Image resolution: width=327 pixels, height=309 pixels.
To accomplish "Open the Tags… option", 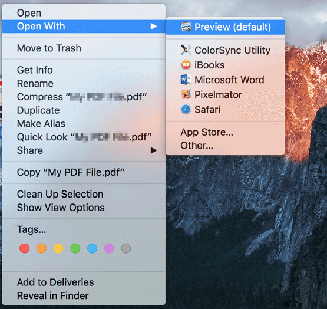I will pyautogui.click(x=84, y=229).
